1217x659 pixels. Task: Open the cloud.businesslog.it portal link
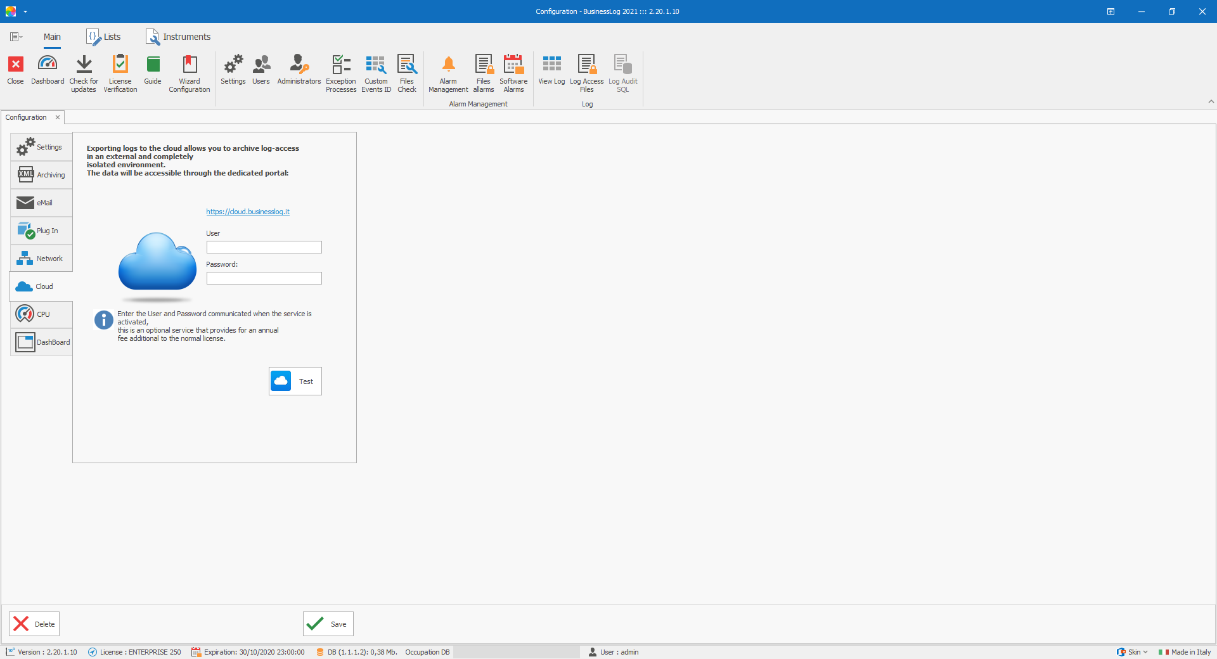pyautogui.click(x=248, y=212)
